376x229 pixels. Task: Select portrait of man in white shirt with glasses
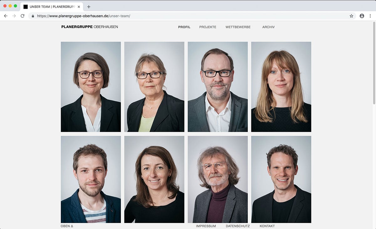[218, 87]
